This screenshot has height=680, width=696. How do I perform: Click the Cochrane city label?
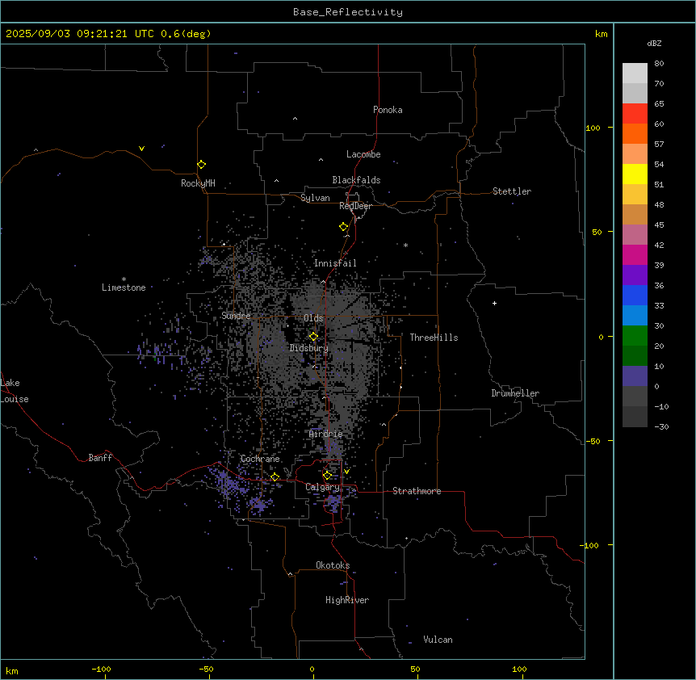click(x=260, y=459)
